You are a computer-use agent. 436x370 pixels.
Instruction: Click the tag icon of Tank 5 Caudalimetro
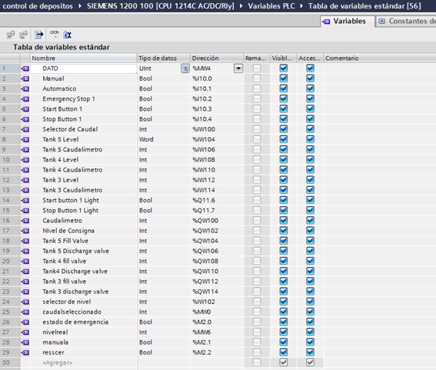25,150
